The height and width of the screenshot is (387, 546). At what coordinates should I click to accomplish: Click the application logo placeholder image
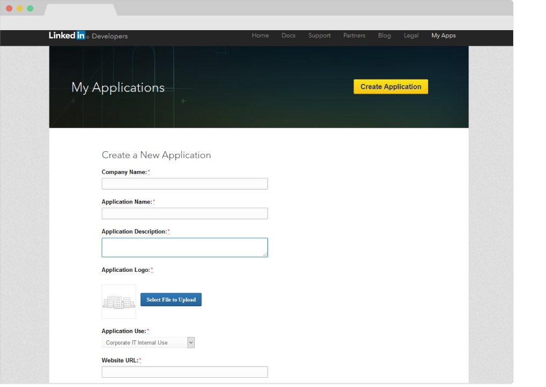pos(119,301)
